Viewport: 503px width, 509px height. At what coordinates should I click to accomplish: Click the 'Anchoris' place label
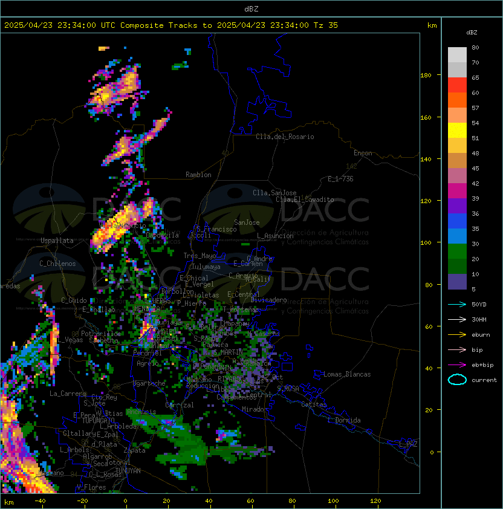tap(141, 412)
